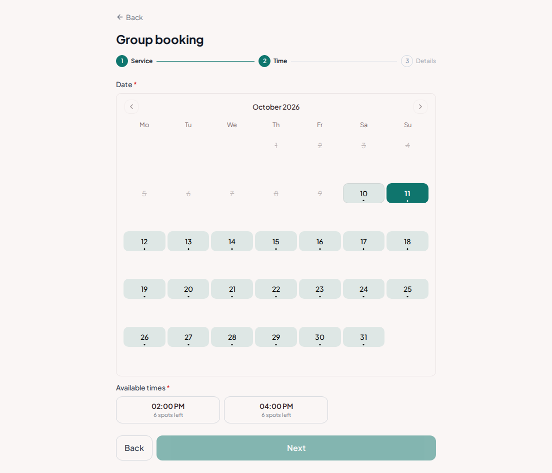Choose Tuesday October 20
552x473 pixels.
pos(188,289)
